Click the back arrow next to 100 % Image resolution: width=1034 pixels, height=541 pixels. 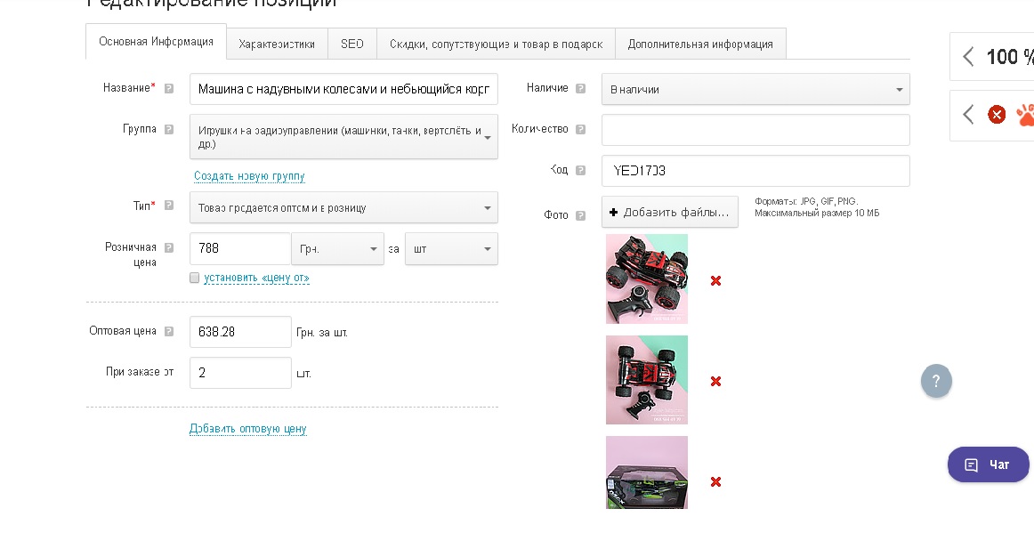point(968,57)
